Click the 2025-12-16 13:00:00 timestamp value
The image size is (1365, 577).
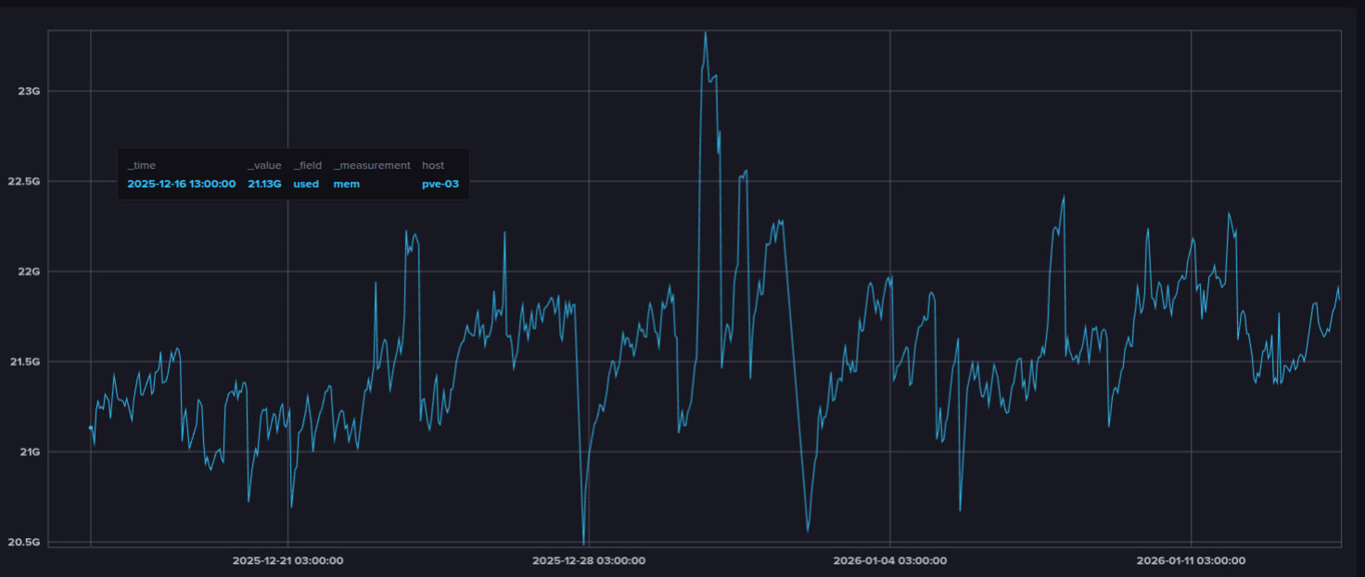tap(182, 184)
